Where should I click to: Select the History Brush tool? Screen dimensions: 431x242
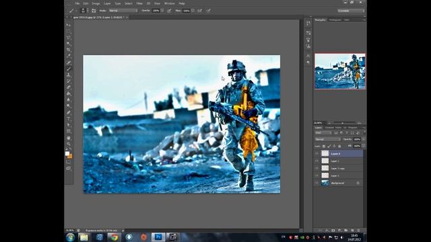pos(69,81)
